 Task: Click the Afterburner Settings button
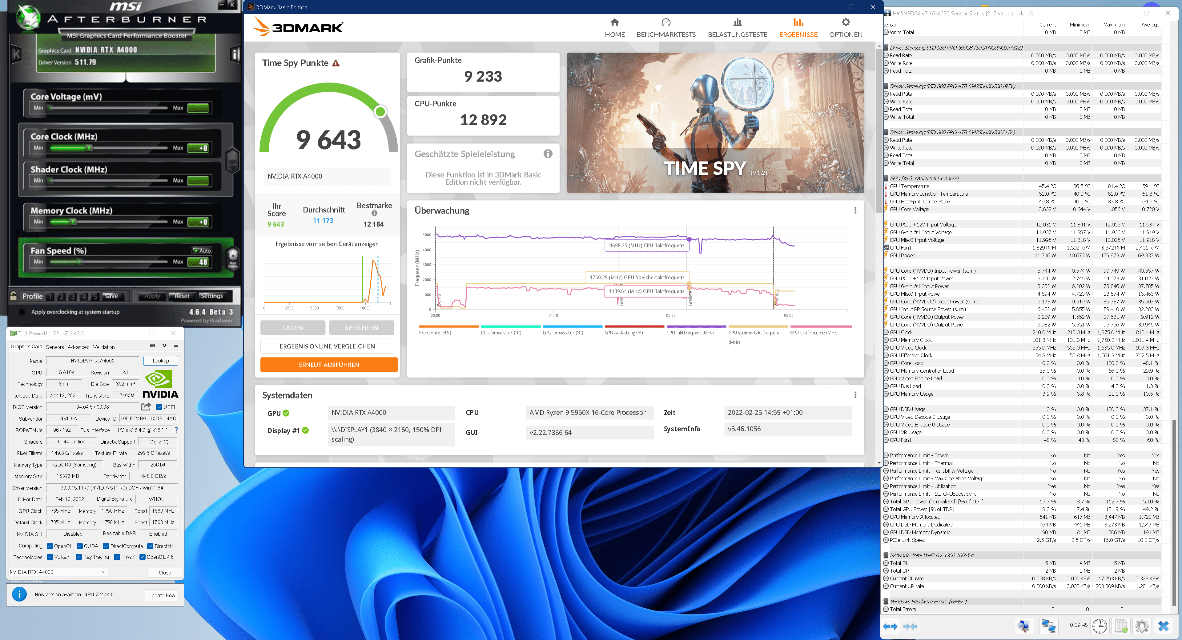tap(211, 296)
